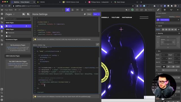Set overflow to Auto
Image resolution: width=181 pixels, height=102 pixels.
[178, 67]
